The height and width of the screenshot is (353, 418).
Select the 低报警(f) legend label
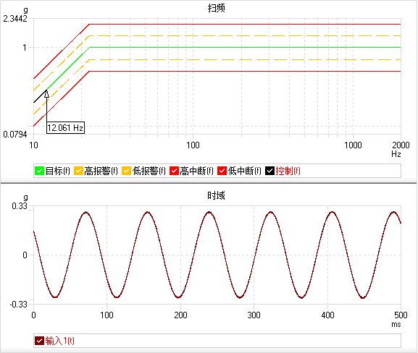coord(149,171)
